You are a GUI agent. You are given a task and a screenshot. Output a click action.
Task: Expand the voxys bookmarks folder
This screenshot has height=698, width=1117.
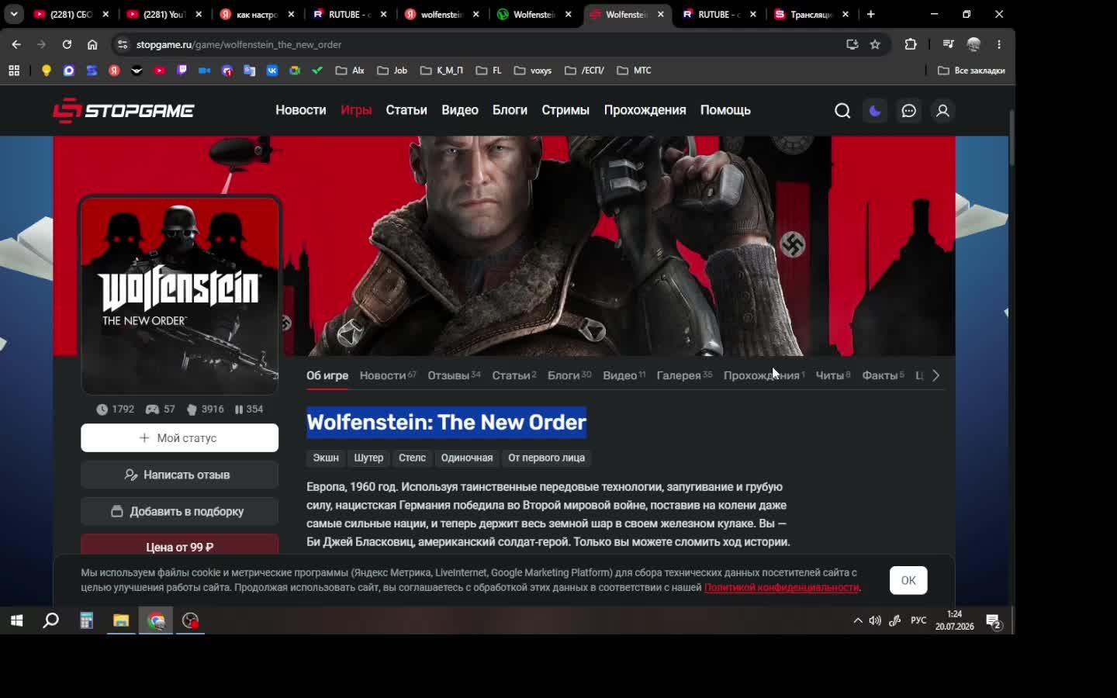pyautogui.click(x=533, y=71)
